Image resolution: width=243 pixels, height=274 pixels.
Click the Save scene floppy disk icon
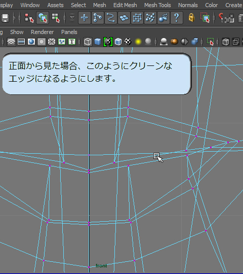[x=5, y=18]
